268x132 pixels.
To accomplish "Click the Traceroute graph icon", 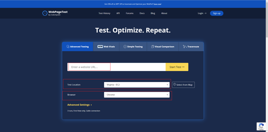I will point(185,46).
